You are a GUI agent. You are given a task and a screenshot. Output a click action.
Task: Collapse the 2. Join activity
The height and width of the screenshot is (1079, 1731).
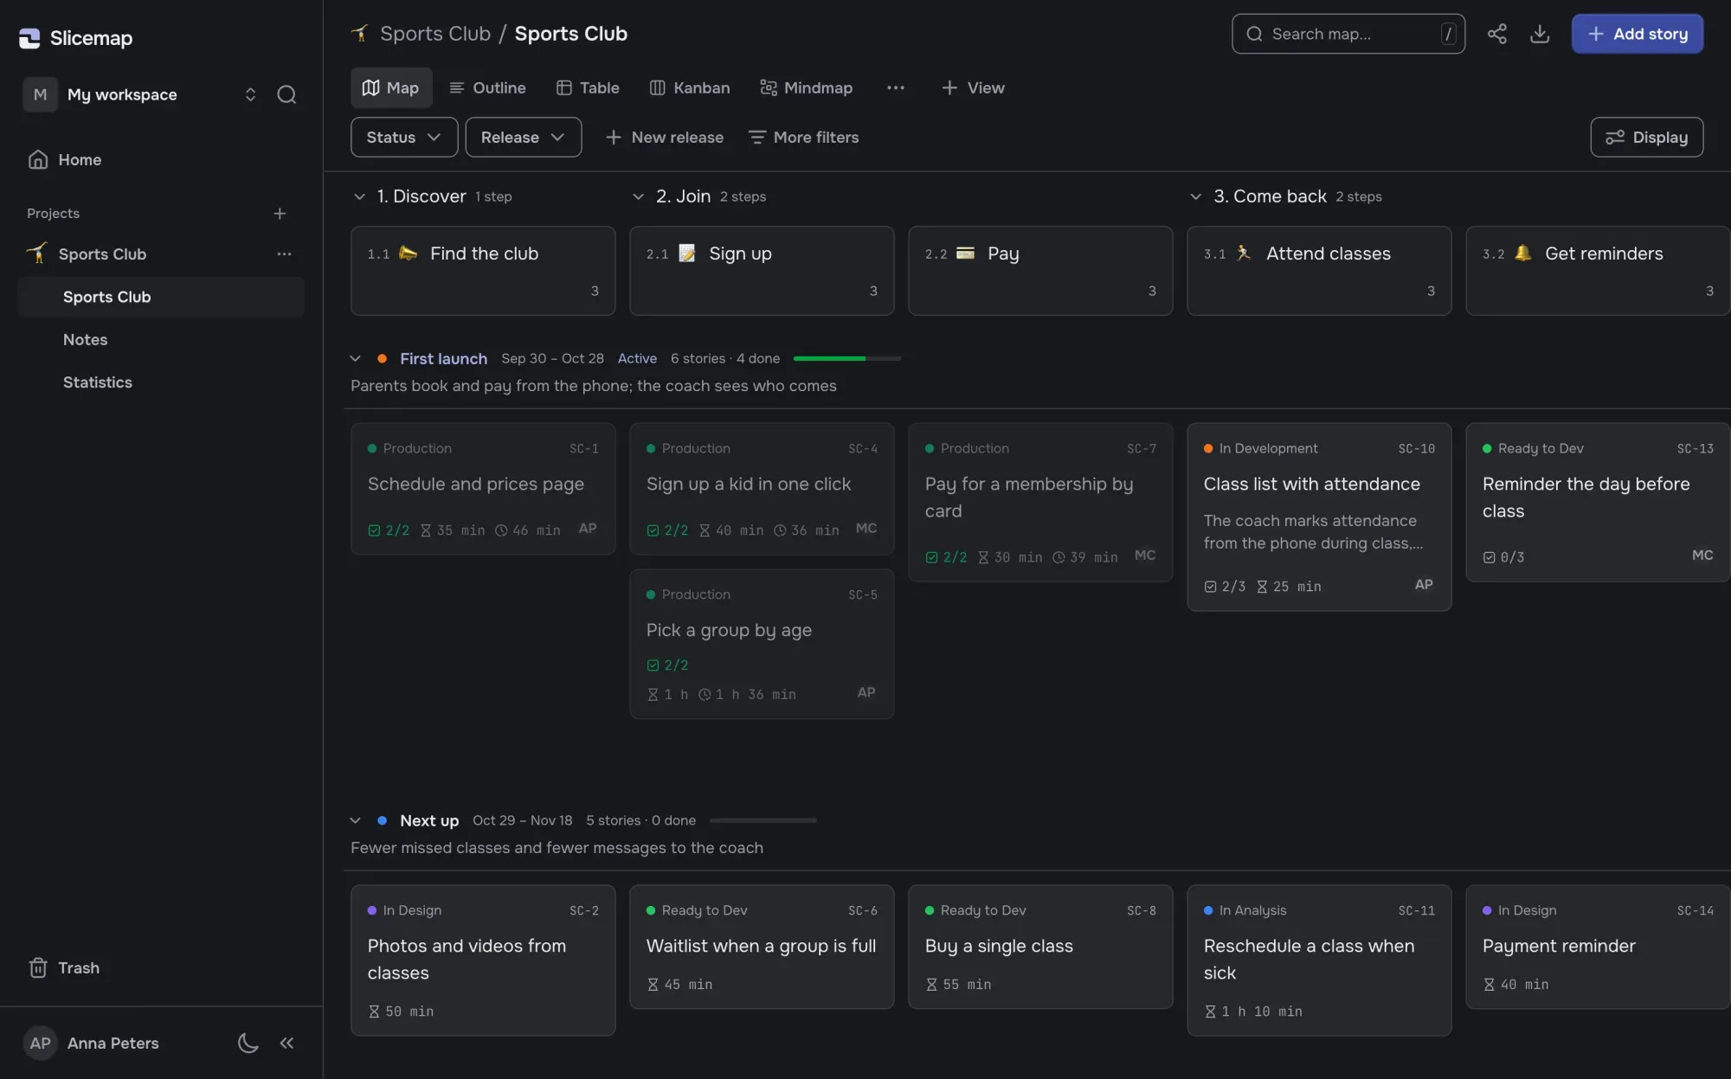[x=638, y=196]
